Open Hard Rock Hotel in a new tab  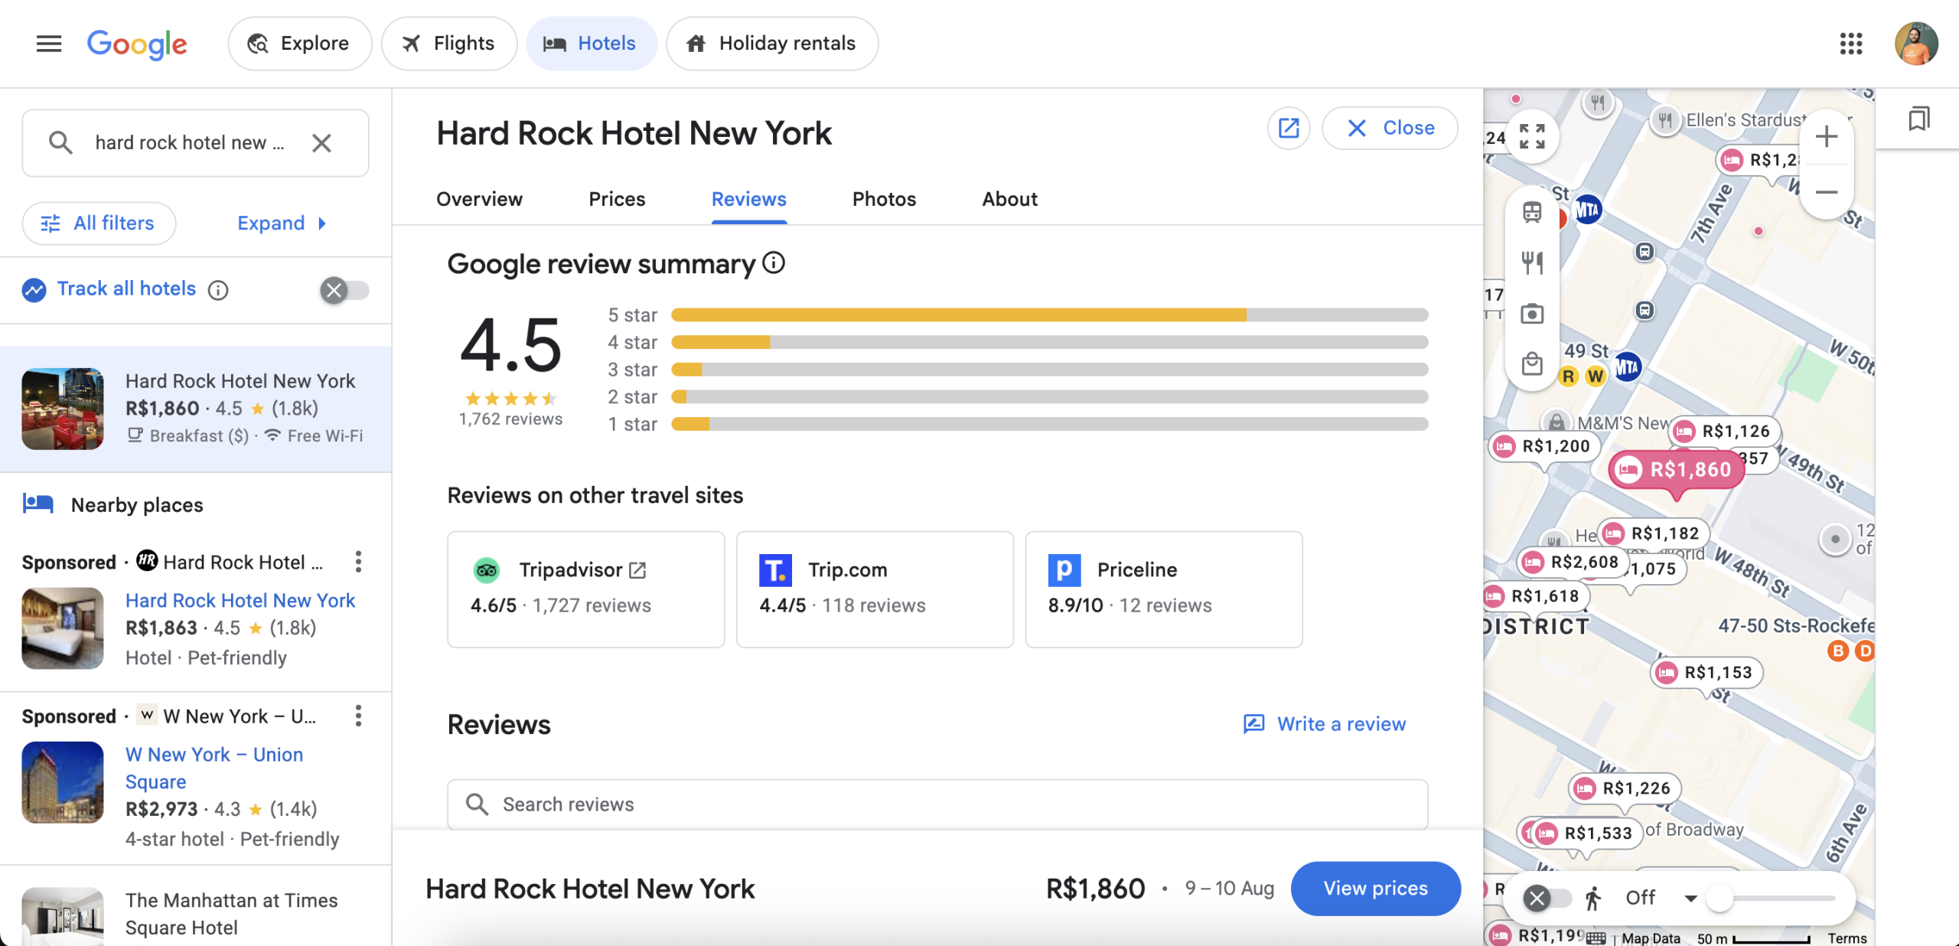(1289, 128)
